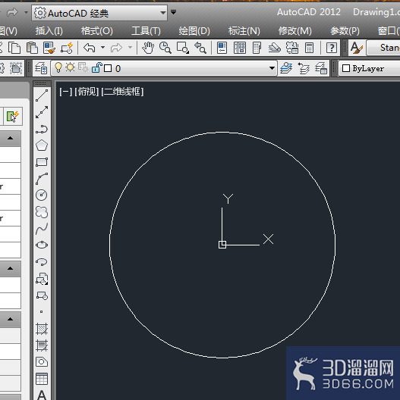The image size is (400, 400).
Task: Collapse the first palette section arrow
Action: [x=10, y=139]
